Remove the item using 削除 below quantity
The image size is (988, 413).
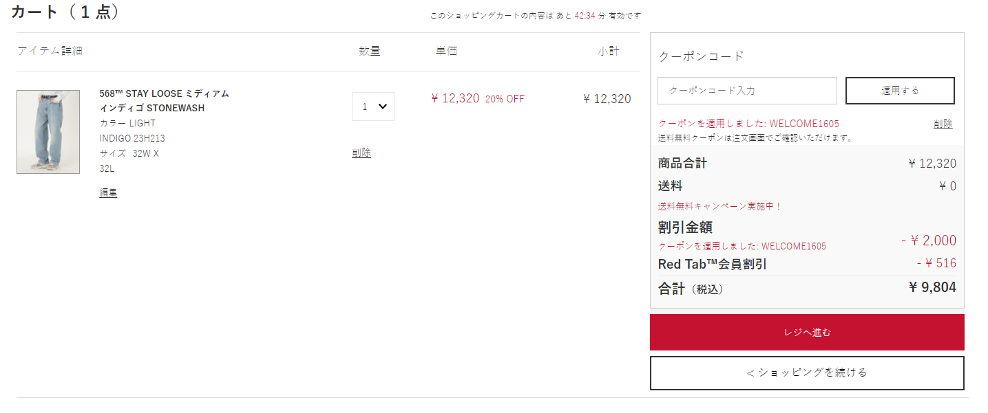click(x=361, y=153)
